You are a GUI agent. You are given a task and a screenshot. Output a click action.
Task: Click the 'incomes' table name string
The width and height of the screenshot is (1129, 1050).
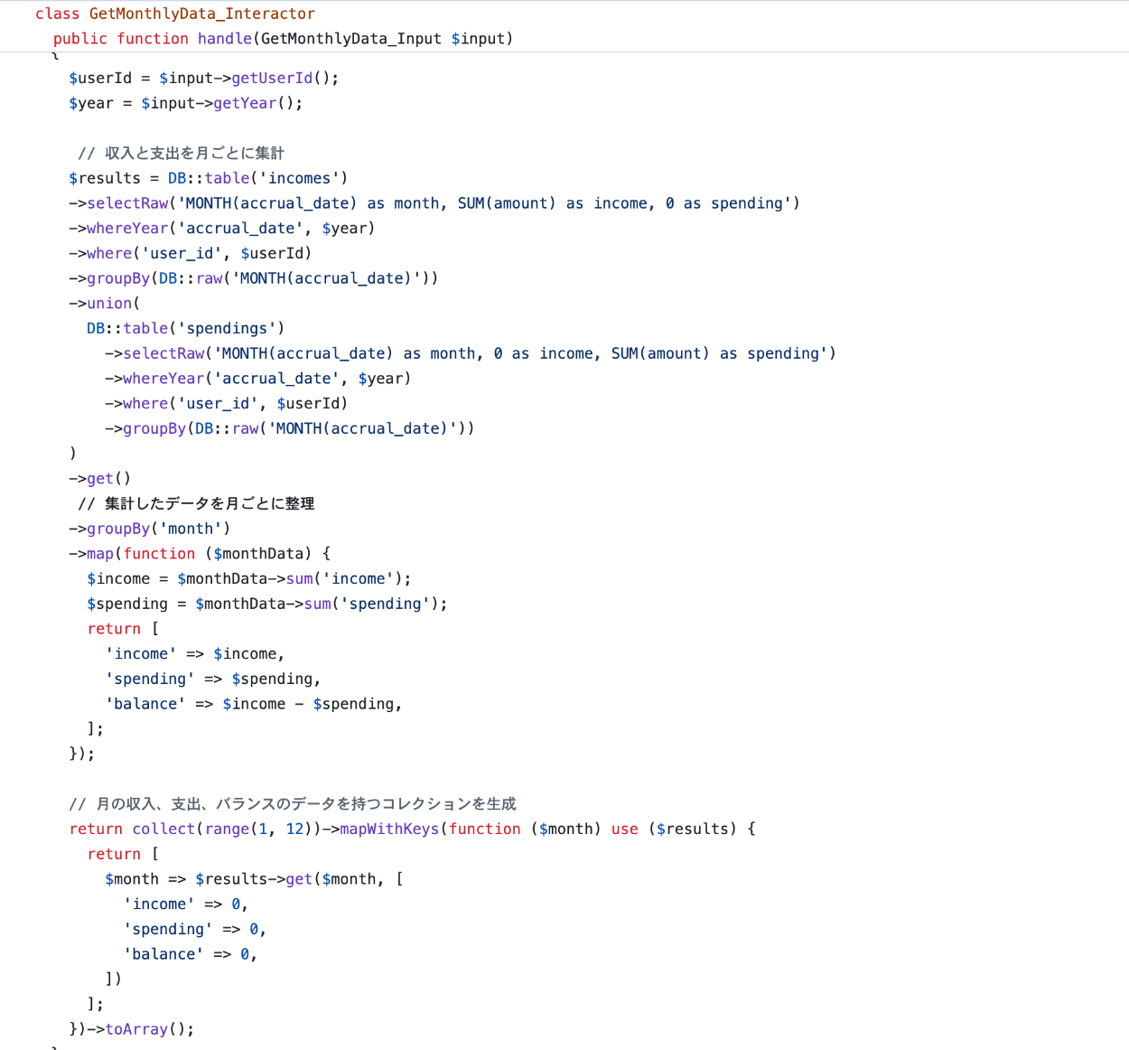[x=299, y=179]
